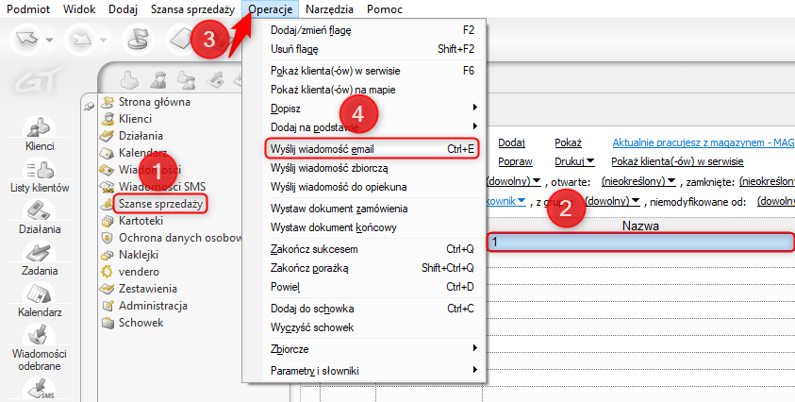
Task: Select Strona główna in module tree
Action: tap(155, 102)
